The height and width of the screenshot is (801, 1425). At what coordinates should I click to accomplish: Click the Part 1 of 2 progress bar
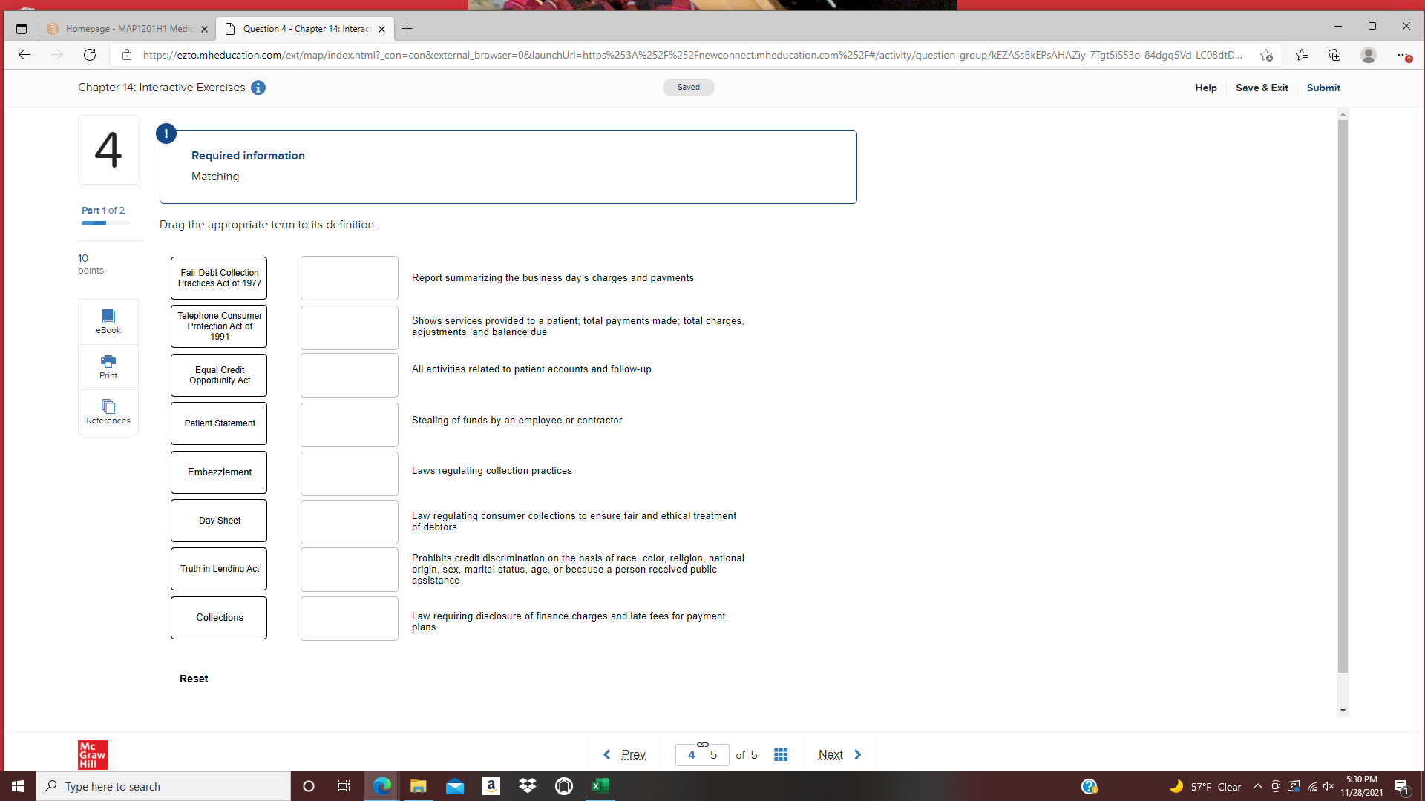click(104, 223)
